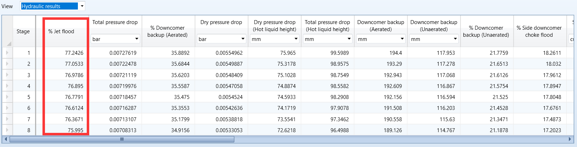Viewport: 577px width, 147px height.
Task: Click the horizontal scrollbar thumb
Action: (x=122, y=139)
